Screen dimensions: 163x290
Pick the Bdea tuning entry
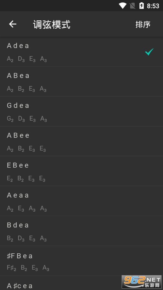(x=81, y=231)
